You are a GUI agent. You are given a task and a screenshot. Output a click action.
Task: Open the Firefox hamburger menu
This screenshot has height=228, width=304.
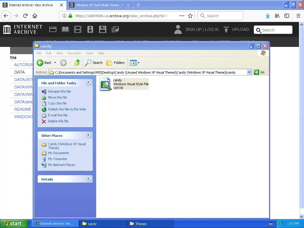point(298,16)
